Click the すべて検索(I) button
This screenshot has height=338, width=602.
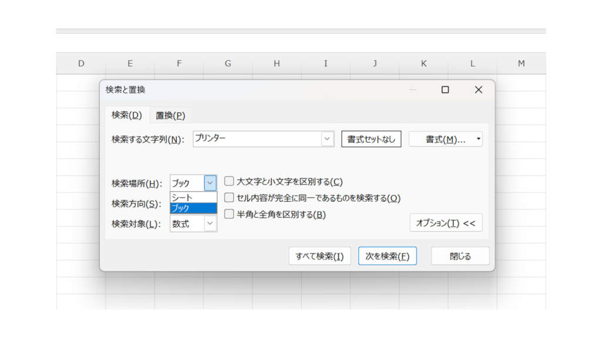coord(319,256)
